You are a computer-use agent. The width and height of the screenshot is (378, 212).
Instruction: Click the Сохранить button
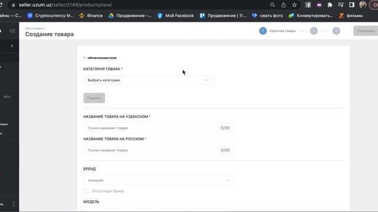366,31
